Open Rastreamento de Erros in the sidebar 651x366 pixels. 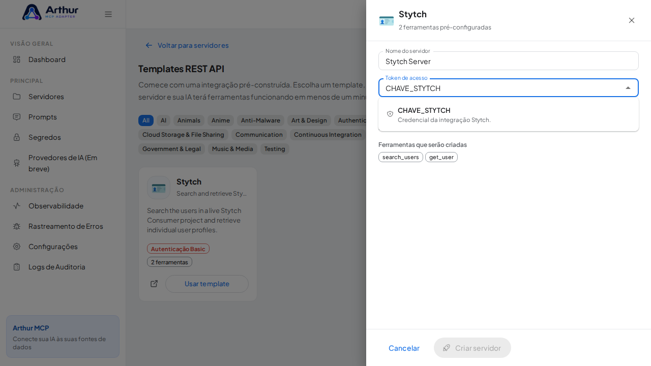point(63,226)
